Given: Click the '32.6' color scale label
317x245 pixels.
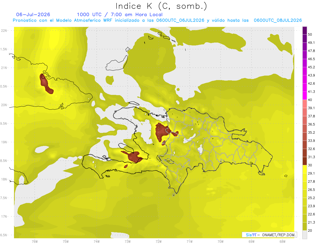Looking at the screenshot, I should (312, 149).
